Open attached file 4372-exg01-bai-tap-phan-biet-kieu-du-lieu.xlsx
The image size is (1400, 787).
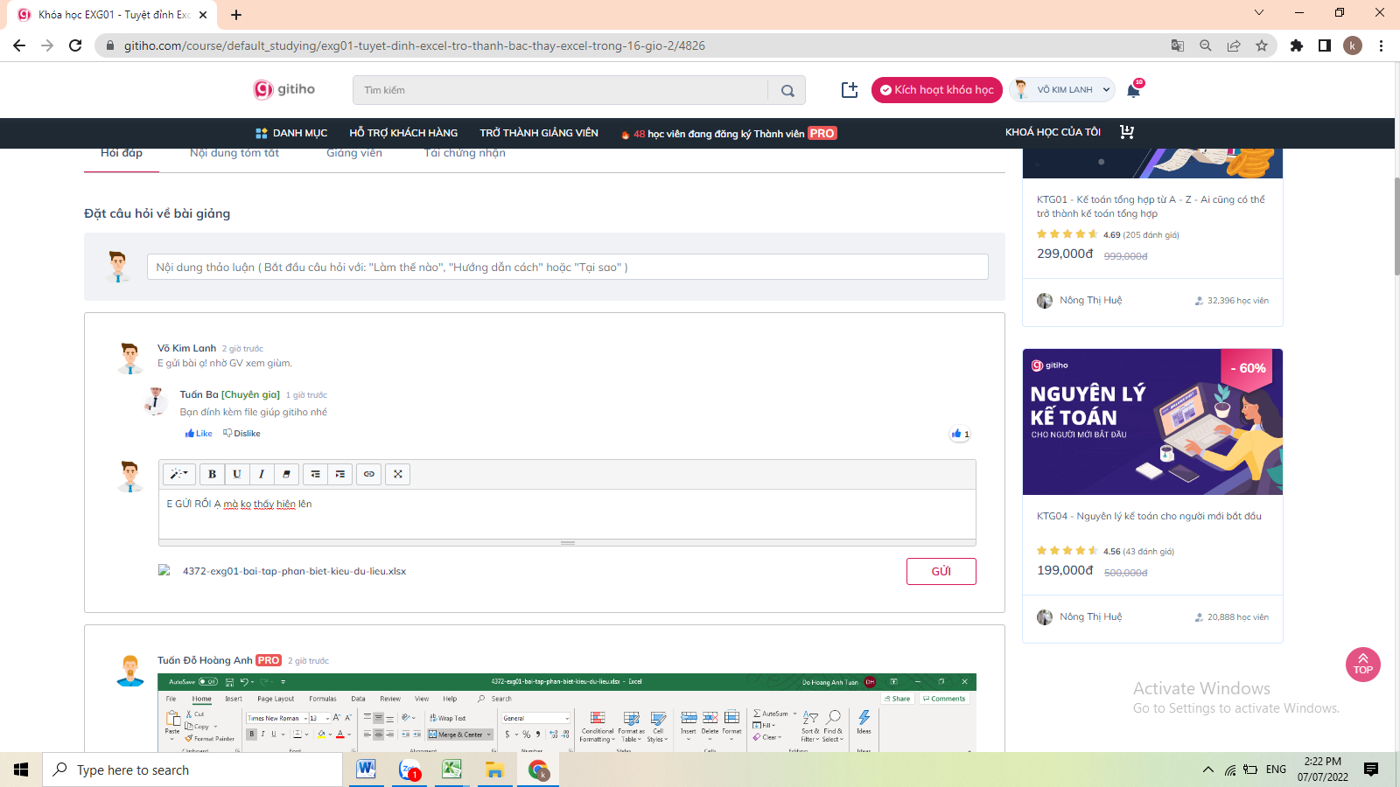point(294,571)
